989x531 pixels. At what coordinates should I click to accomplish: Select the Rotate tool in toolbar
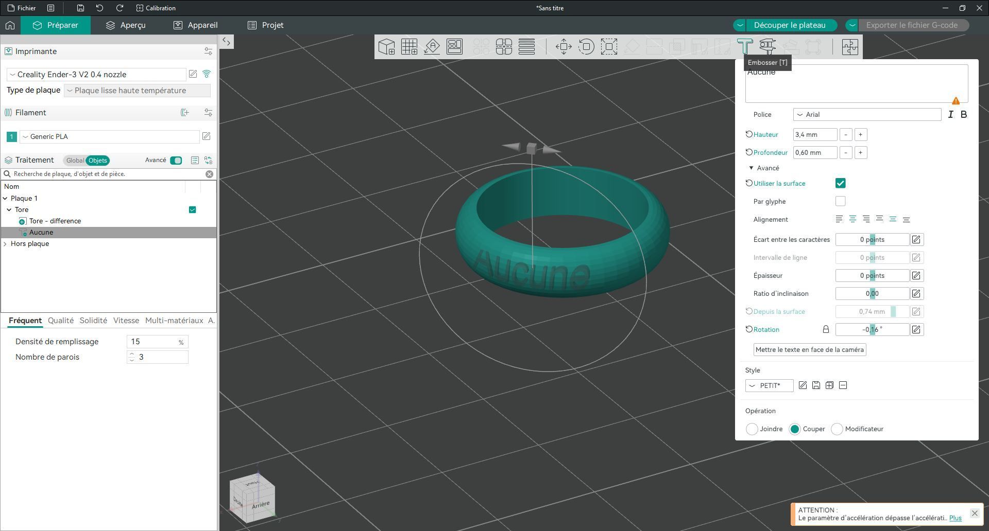click(586, 47)
